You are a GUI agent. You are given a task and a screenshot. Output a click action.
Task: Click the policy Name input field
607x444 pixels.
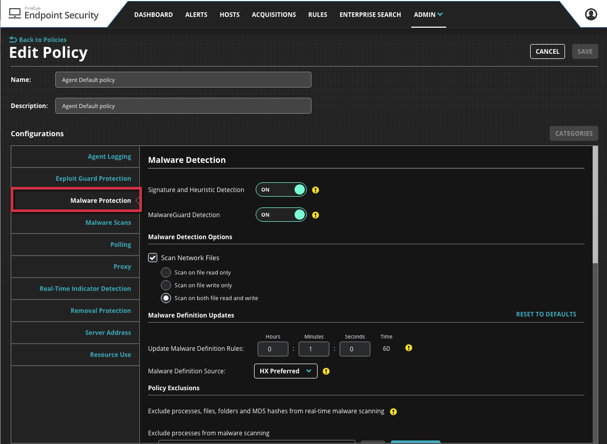183,80
